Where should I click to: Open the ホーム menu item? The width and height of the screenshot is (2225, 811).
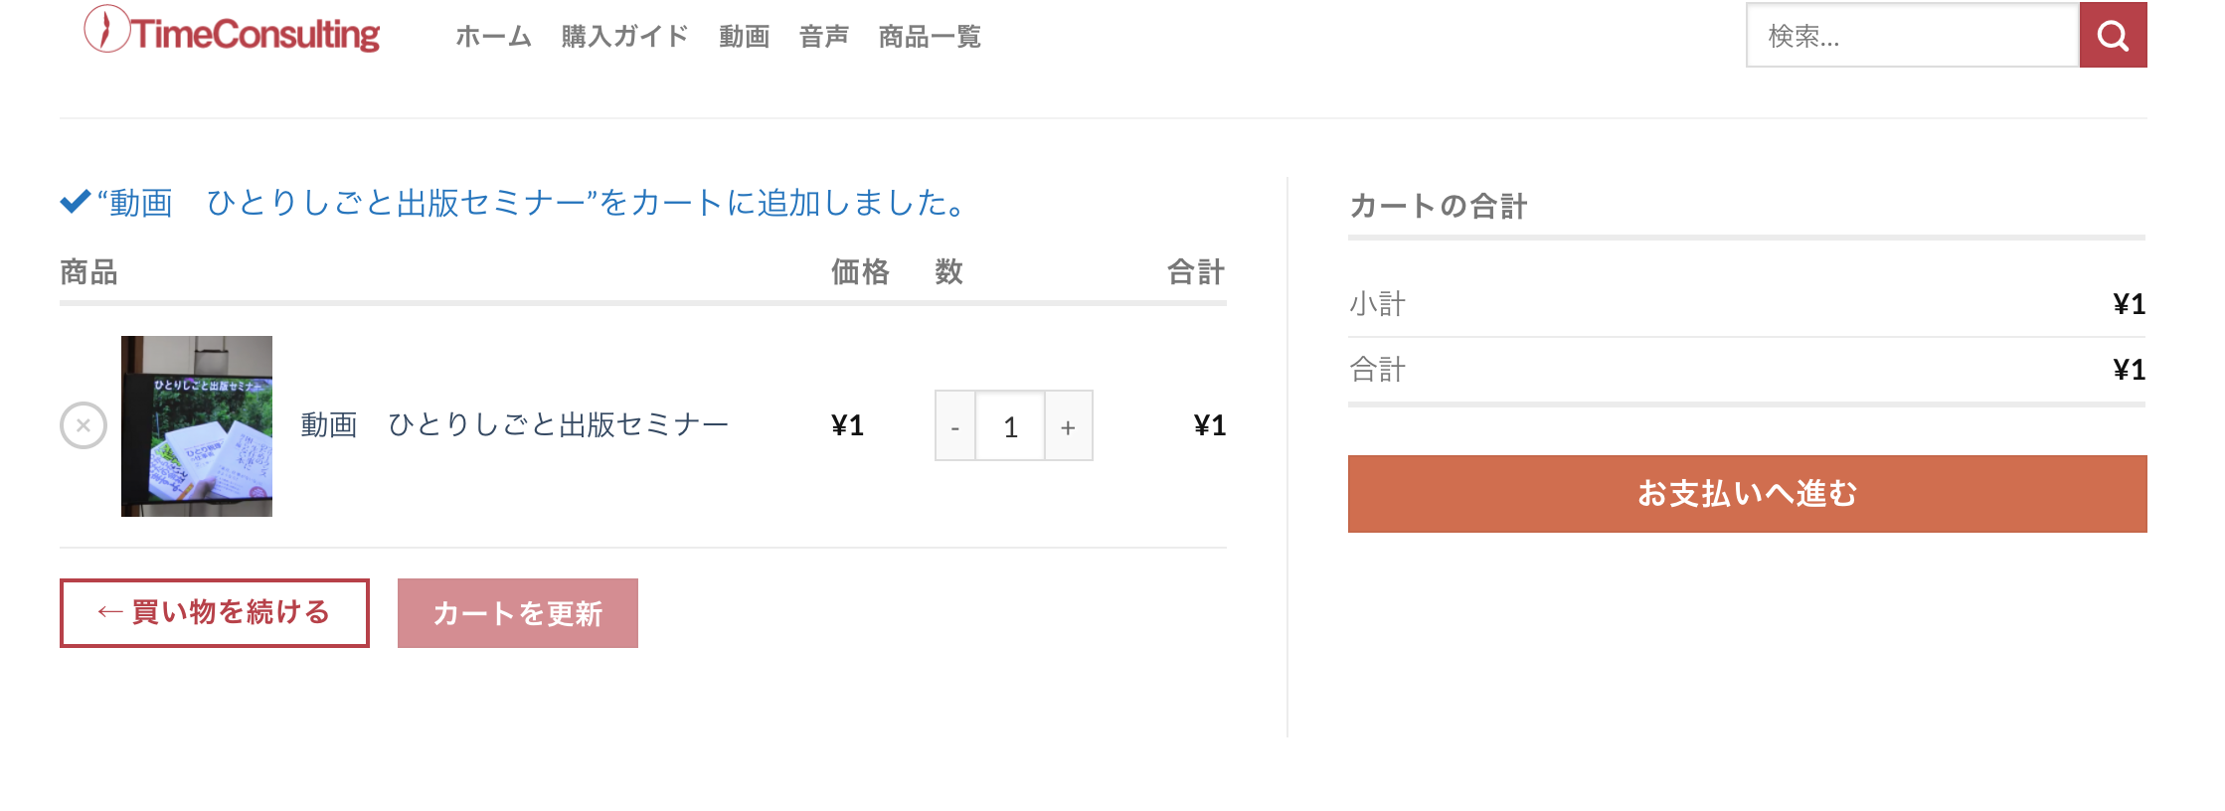(x=493, y=37)
